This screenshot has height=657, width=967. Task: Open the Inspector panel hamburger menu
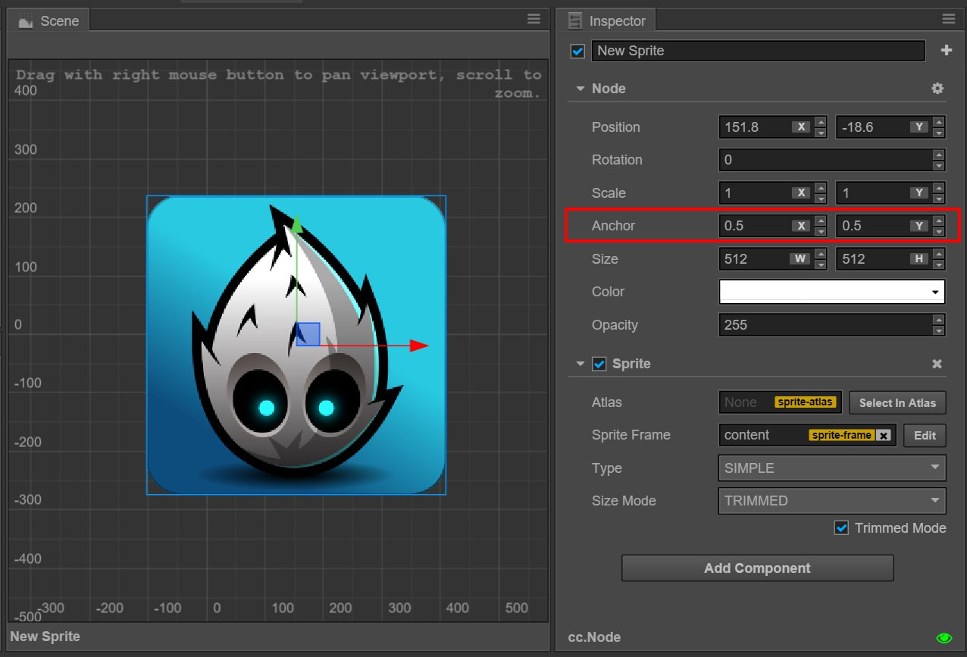(x=948, y=20)
